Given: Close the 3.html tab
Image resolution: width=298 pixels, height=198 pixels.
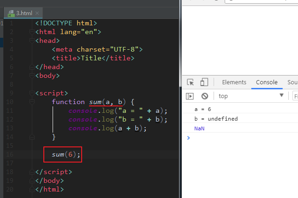Looking at the screenshot, I should point(37,13).
